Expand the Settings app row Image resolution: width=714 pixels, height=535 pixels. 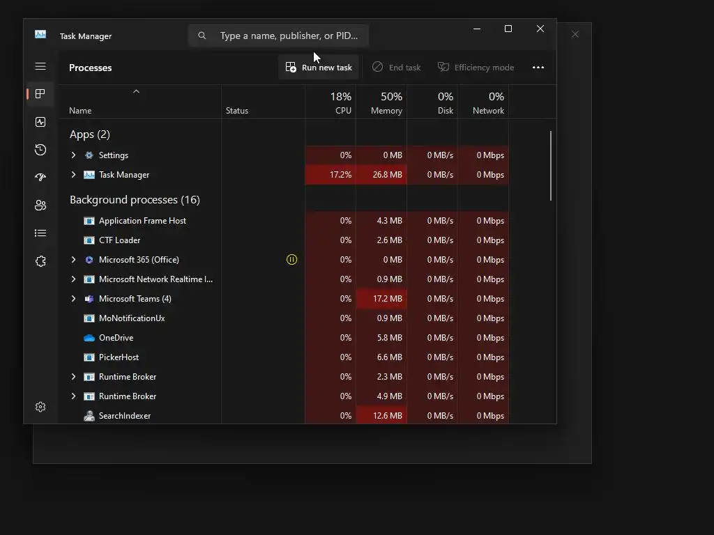click(73, 155)
